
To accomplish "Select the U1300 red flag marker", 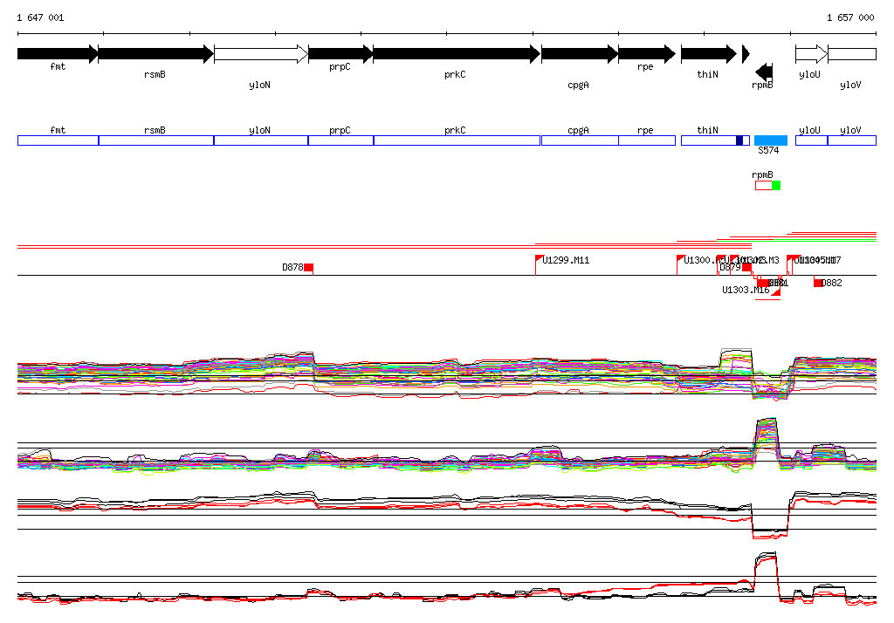I will coord(680,260).
